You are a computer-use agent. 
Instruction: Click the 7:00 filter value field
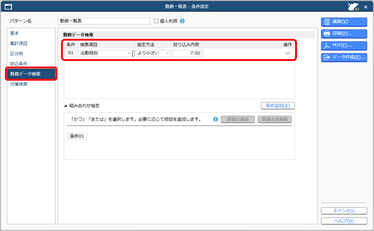(187, 53)
